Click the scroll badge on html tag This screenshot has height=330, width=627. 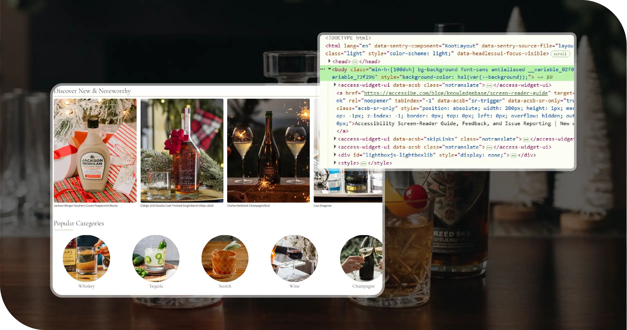(560, 54)
